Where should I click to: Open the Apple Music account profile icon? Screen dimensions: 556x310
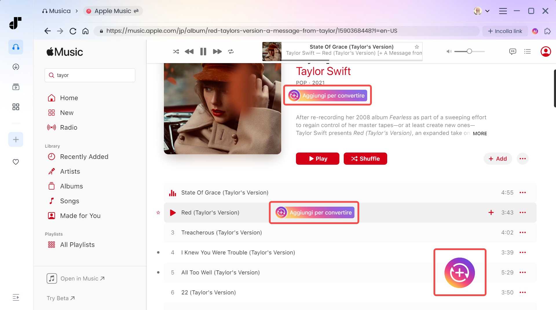click(x=546, y=52)
